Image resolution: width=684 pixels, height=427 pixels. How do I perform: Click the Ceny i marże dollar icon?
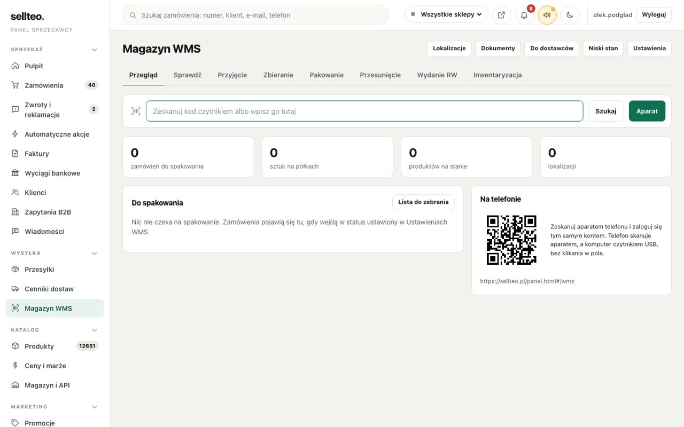click(15, 366)
